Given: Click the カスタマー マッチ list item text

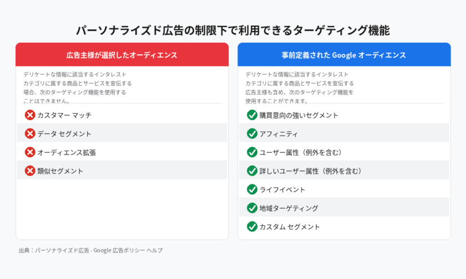Looking at the screenshot, I should pos(64,115).
